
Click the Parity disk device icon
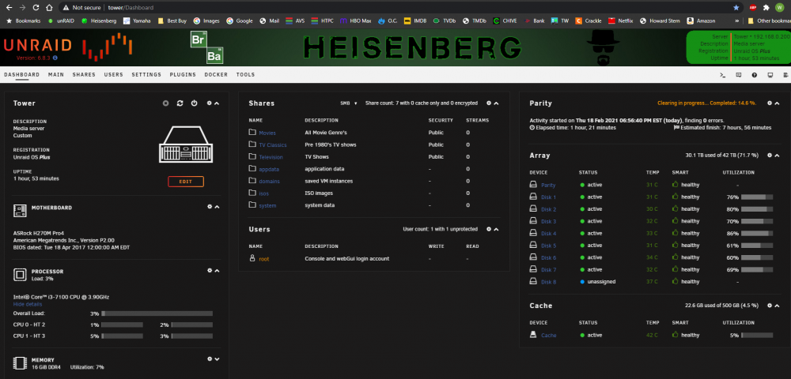[533, 185]
